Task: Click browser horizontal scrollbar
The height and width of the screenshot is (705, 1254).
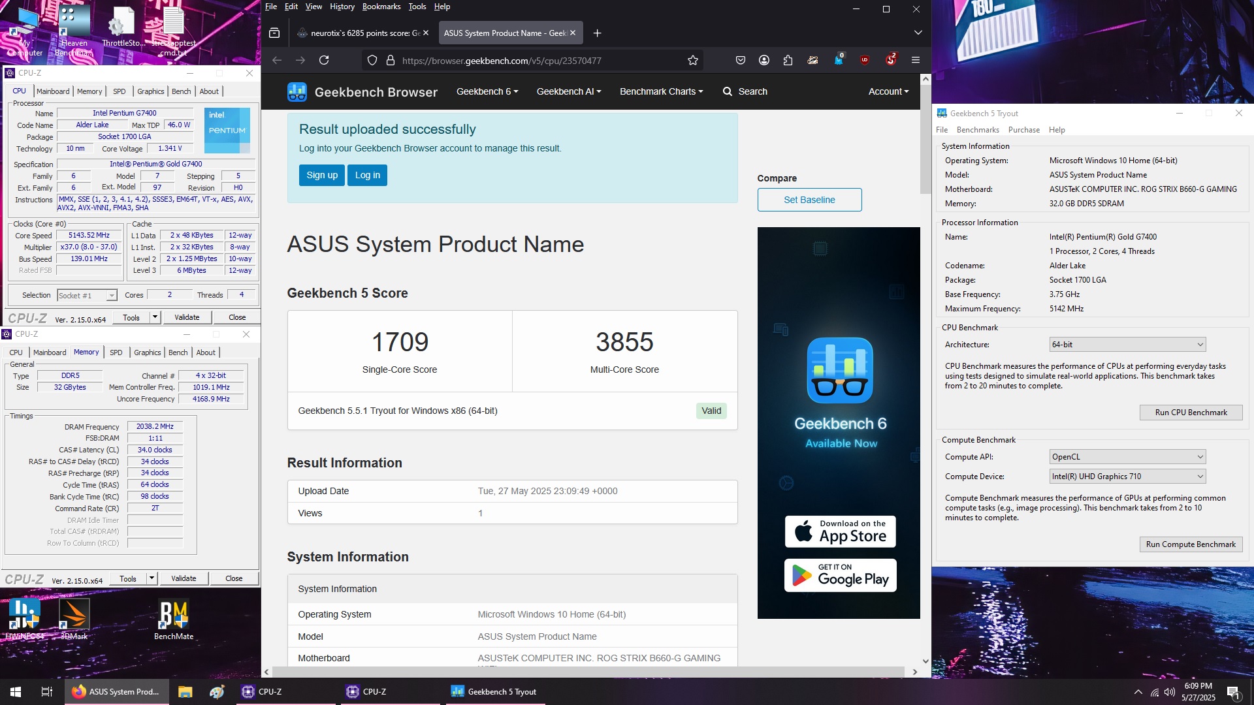Action: coord(588,672)
